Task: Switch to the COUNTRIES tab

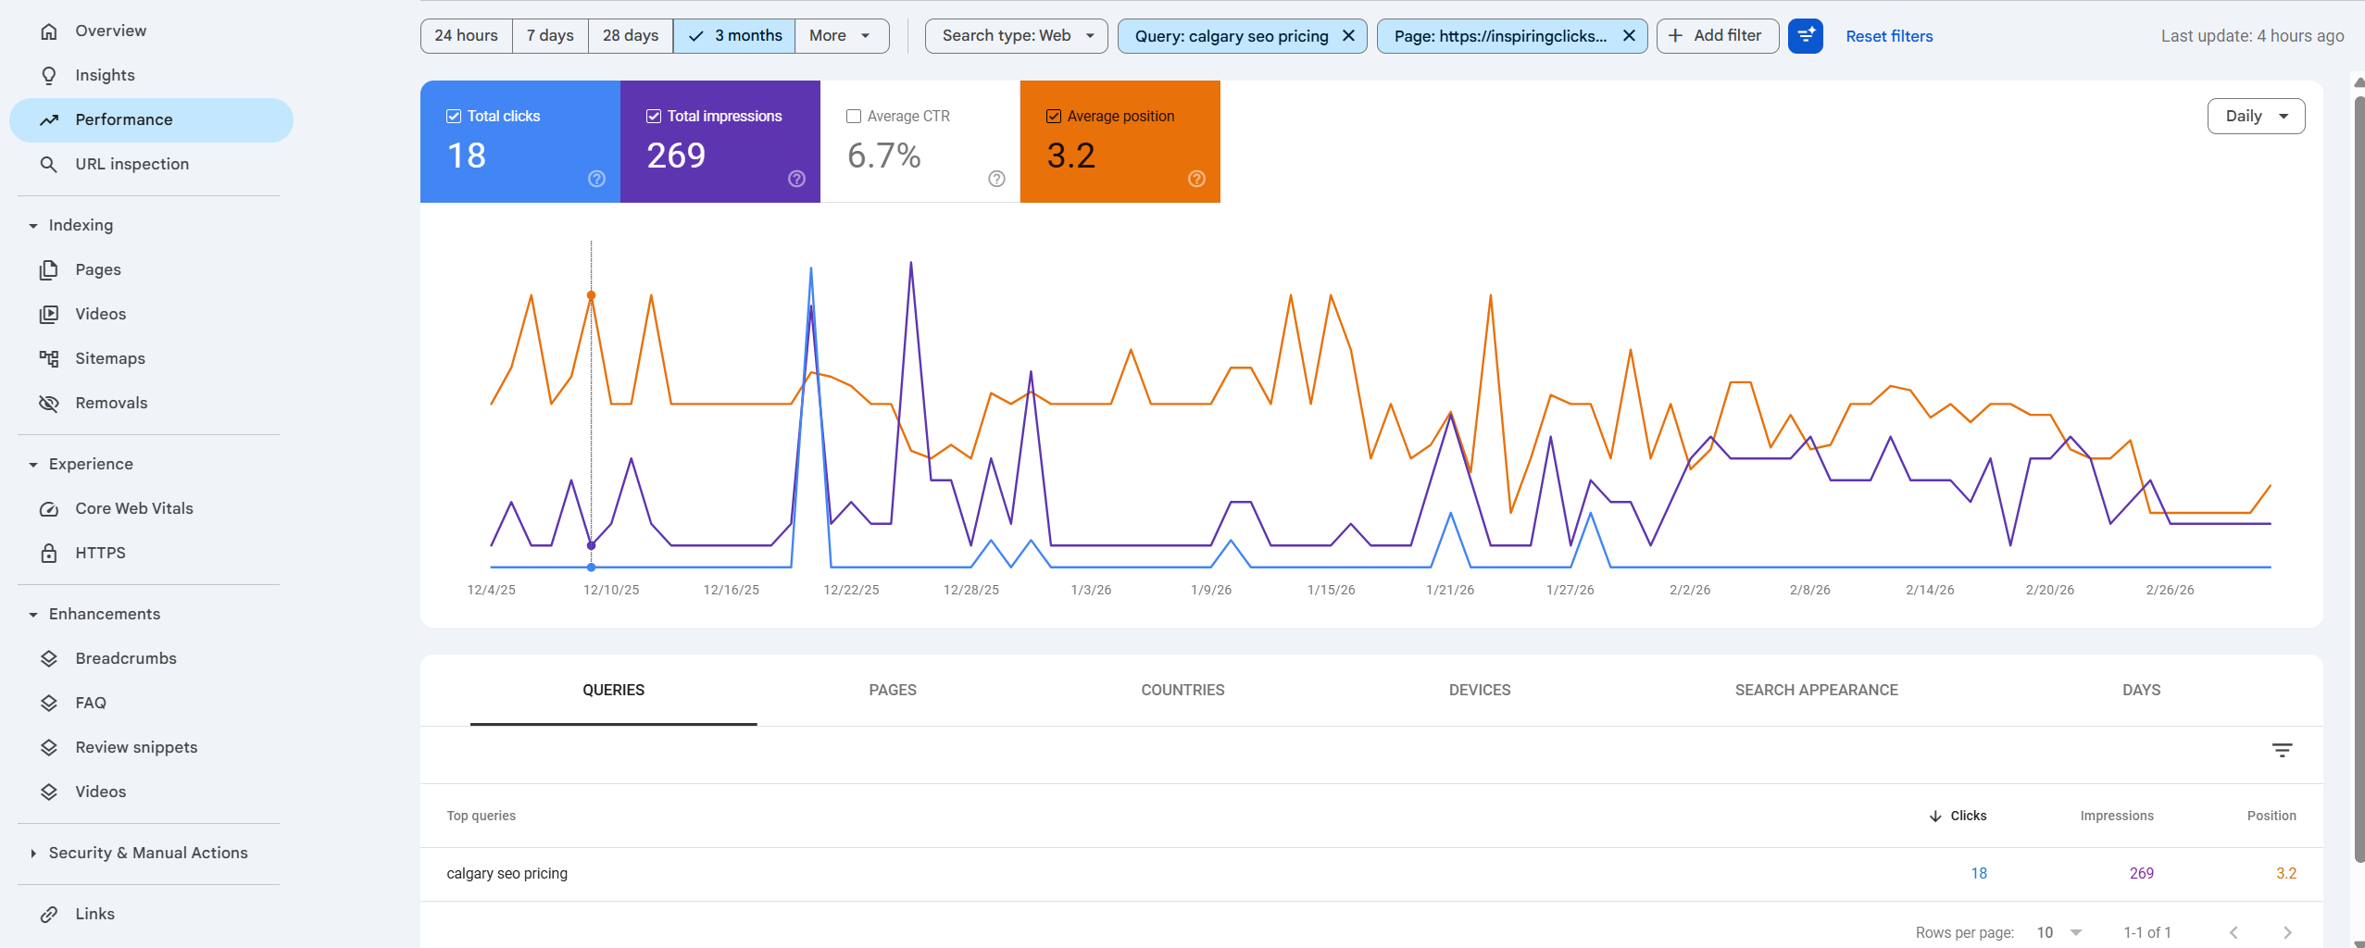Action: point(1182,690)
